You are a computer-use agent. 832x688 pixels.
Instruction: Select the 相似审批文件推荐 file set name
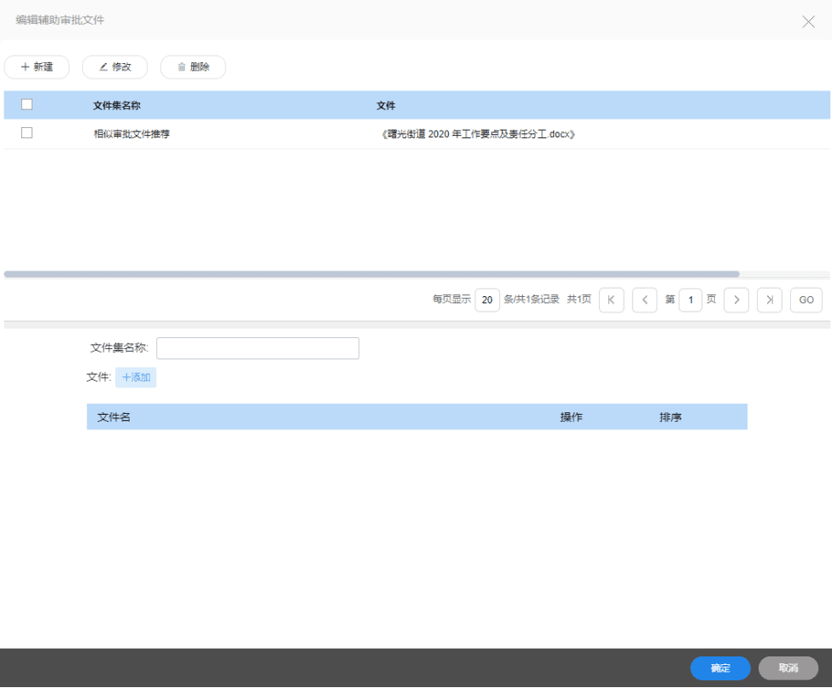(x=131, y=134)
